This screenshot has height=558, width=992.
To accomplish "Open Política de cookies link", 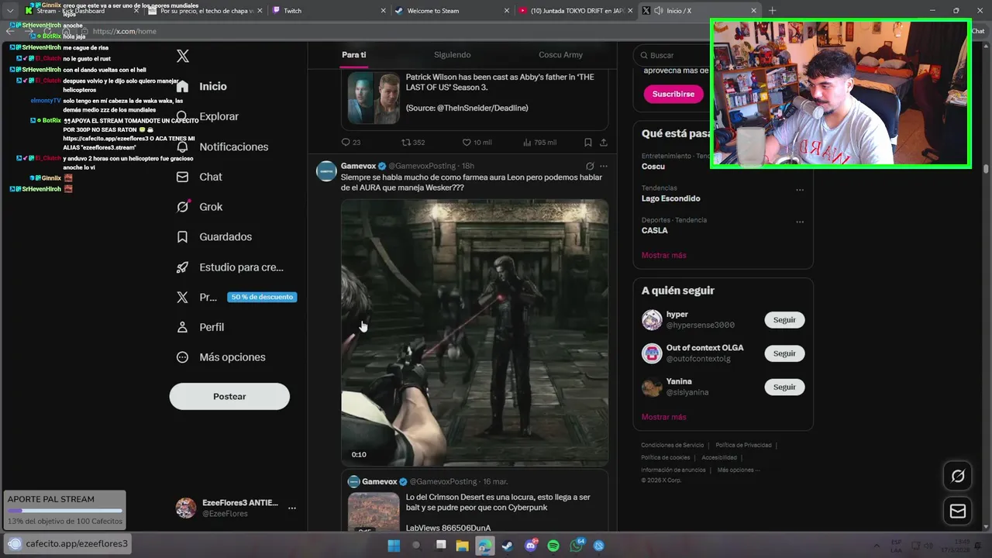I will 666,458.
